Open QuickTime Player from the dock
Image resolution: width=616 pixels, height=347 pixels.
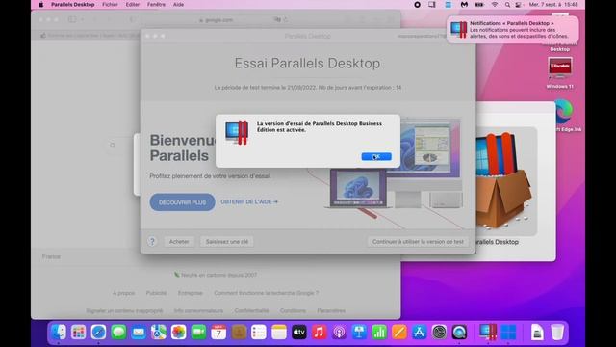459,333
